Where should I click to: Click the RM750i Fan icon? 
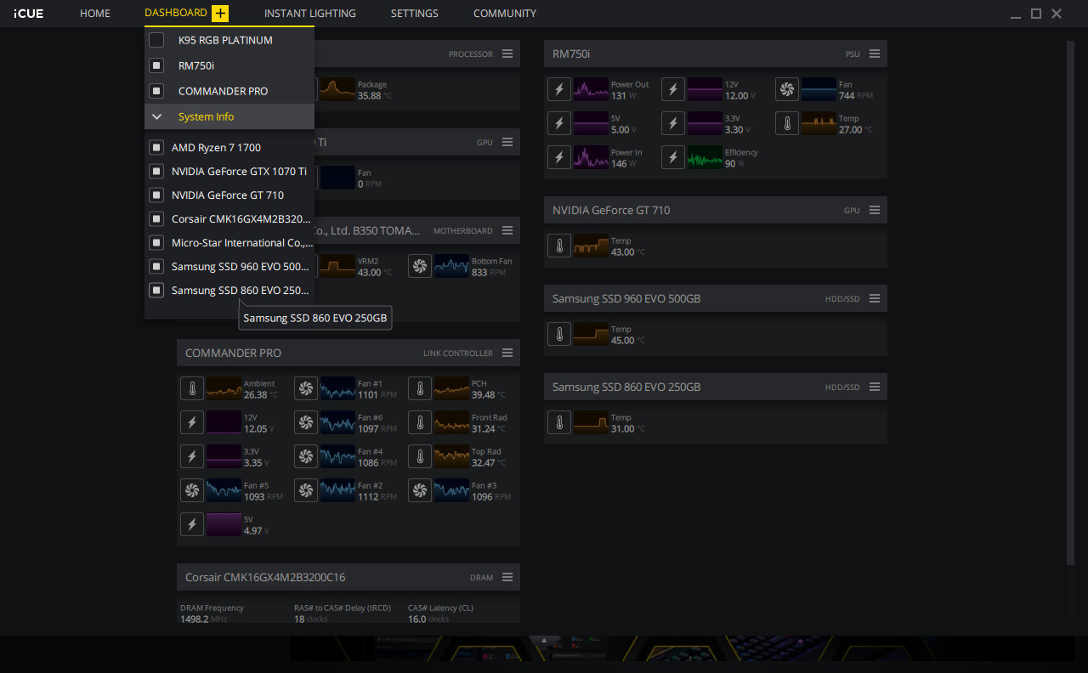[x=787, y=89]
